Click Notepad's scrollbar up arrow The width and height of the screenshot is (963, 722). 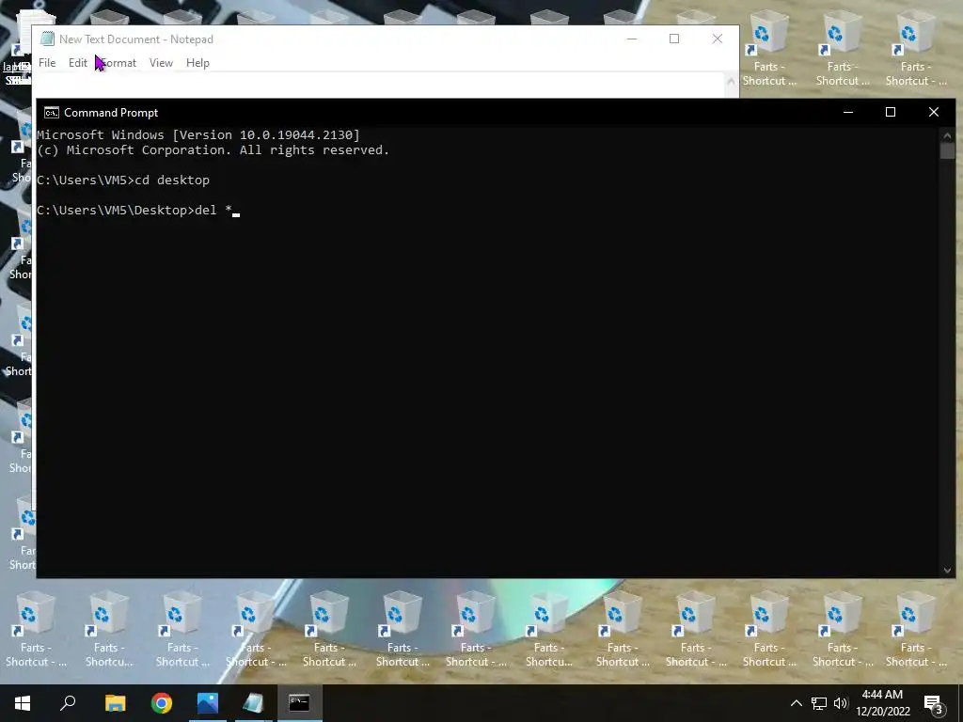tap(731, 81)
